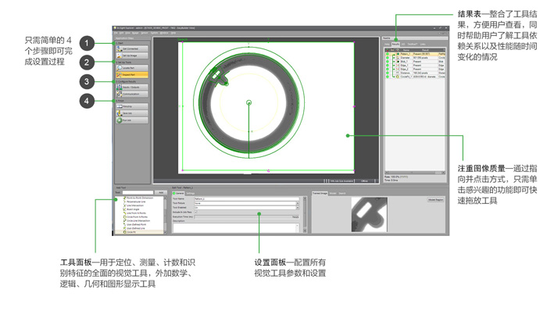
Task: Click the Tool search field in Add Tool
Action: [x=138, y=192]
